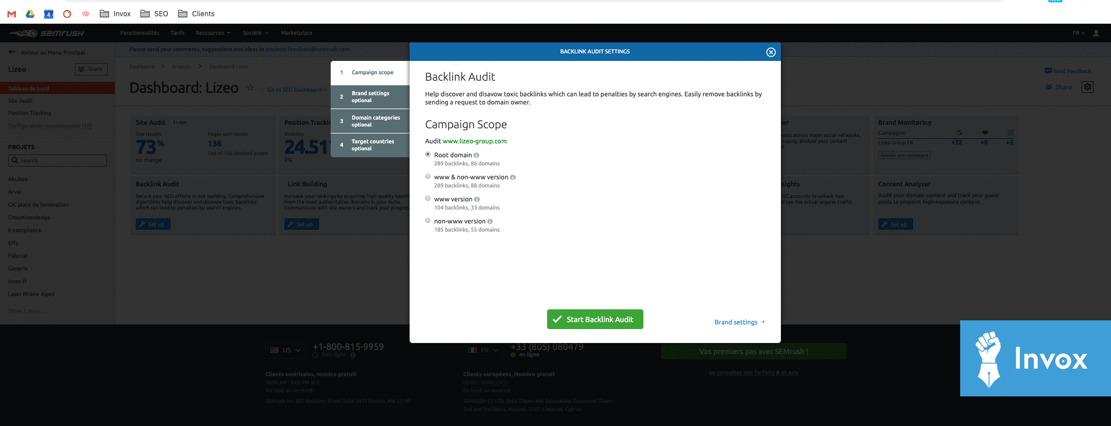Screen dimensions: 1111x426
Task: Expand the Société dropdown menu
Action: tap(256, 33)
